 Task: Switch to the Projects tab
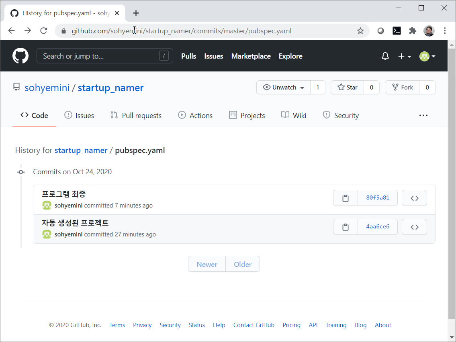[247, 115]
